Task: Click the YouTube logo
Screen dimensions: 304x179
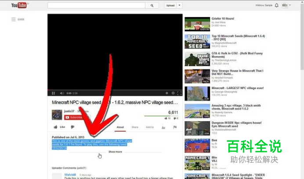Action: point(19,5)
